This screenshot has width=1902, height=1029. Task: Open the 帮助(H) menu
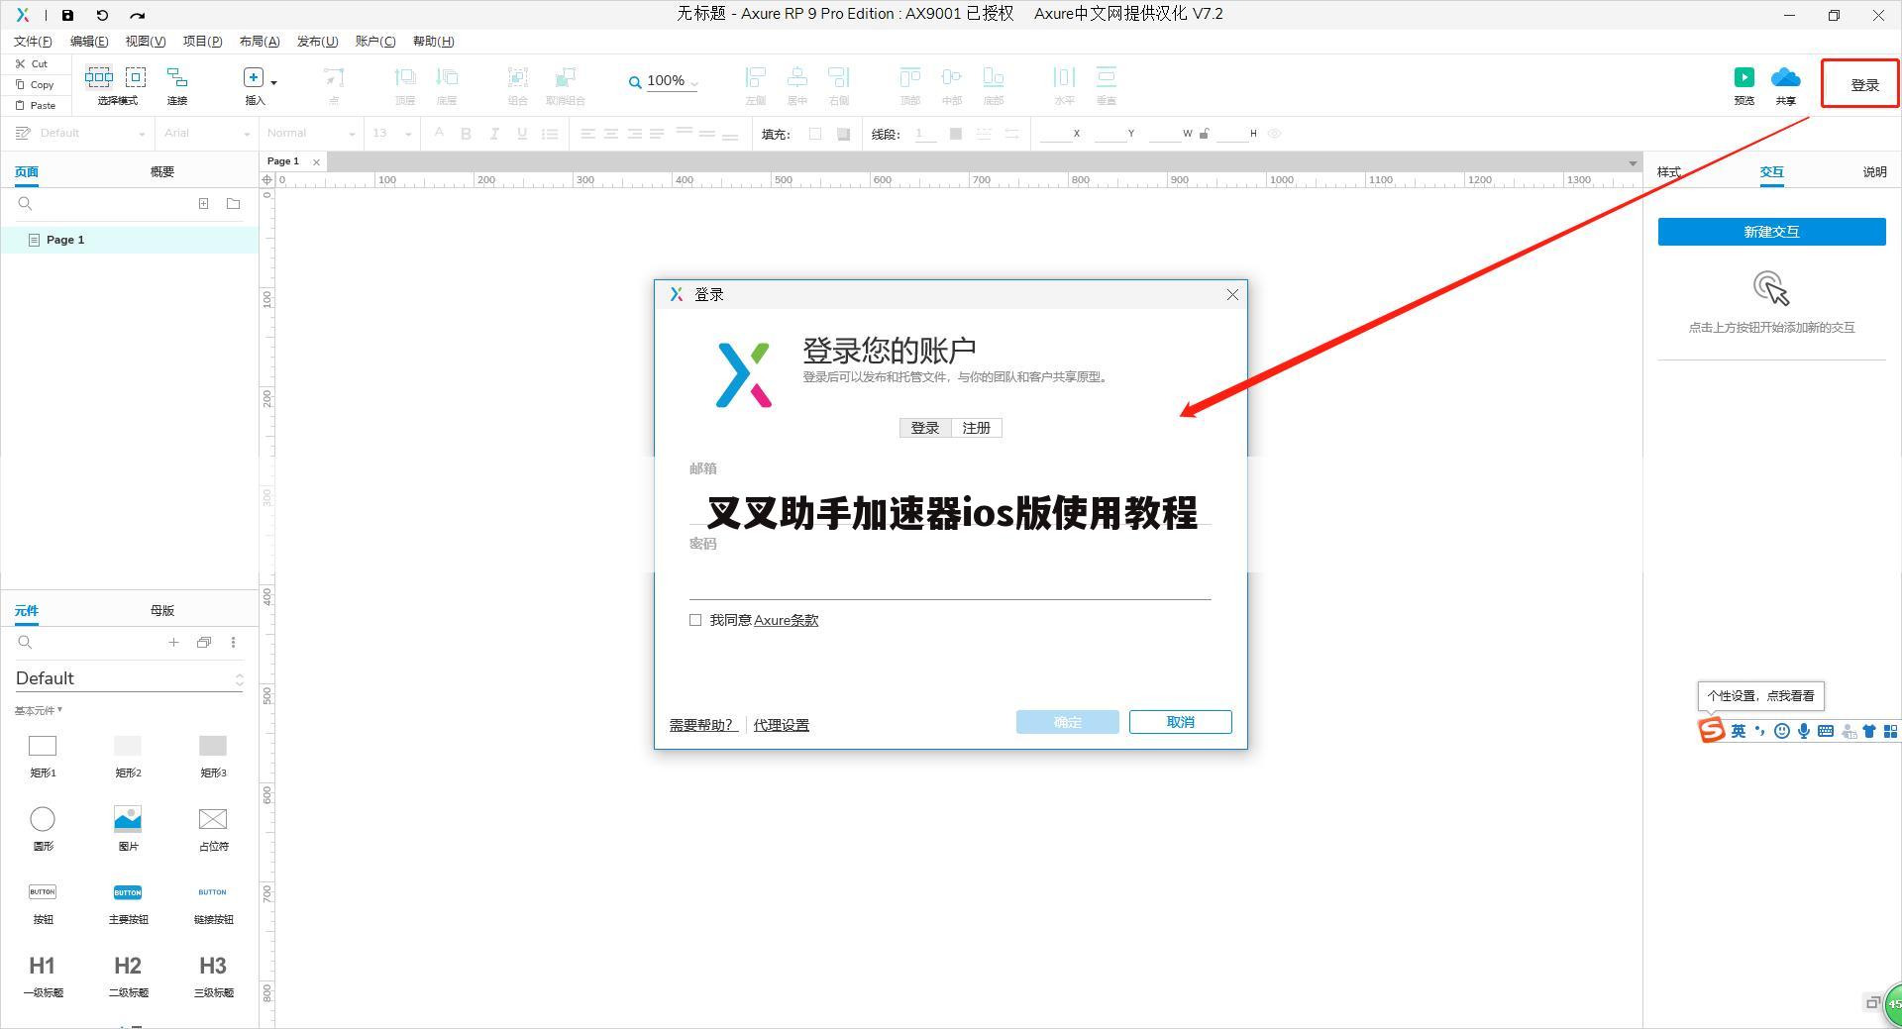432,41
